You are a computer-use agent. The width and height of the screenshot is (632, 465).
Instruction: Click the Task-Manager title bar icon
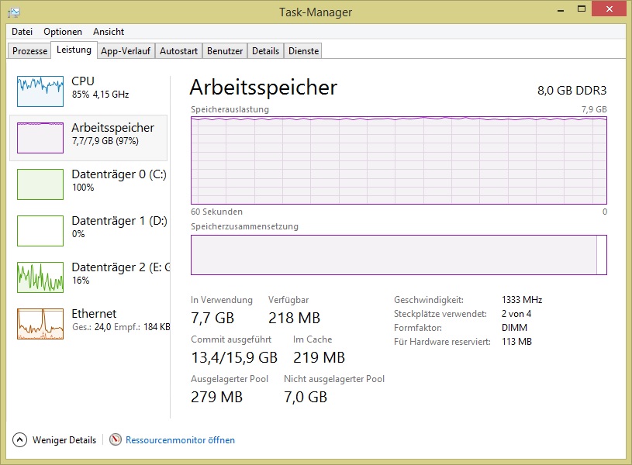click(x=14, y=12)
